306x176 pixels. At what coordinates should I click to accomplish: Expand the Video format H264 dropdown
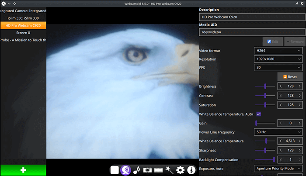[278, 50]
